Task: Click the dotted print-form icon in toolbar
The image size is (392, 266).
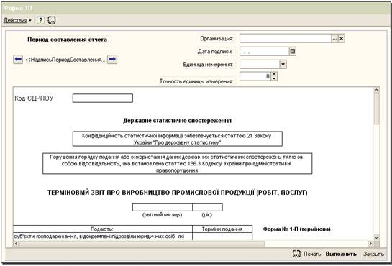Action: point(52,20)
